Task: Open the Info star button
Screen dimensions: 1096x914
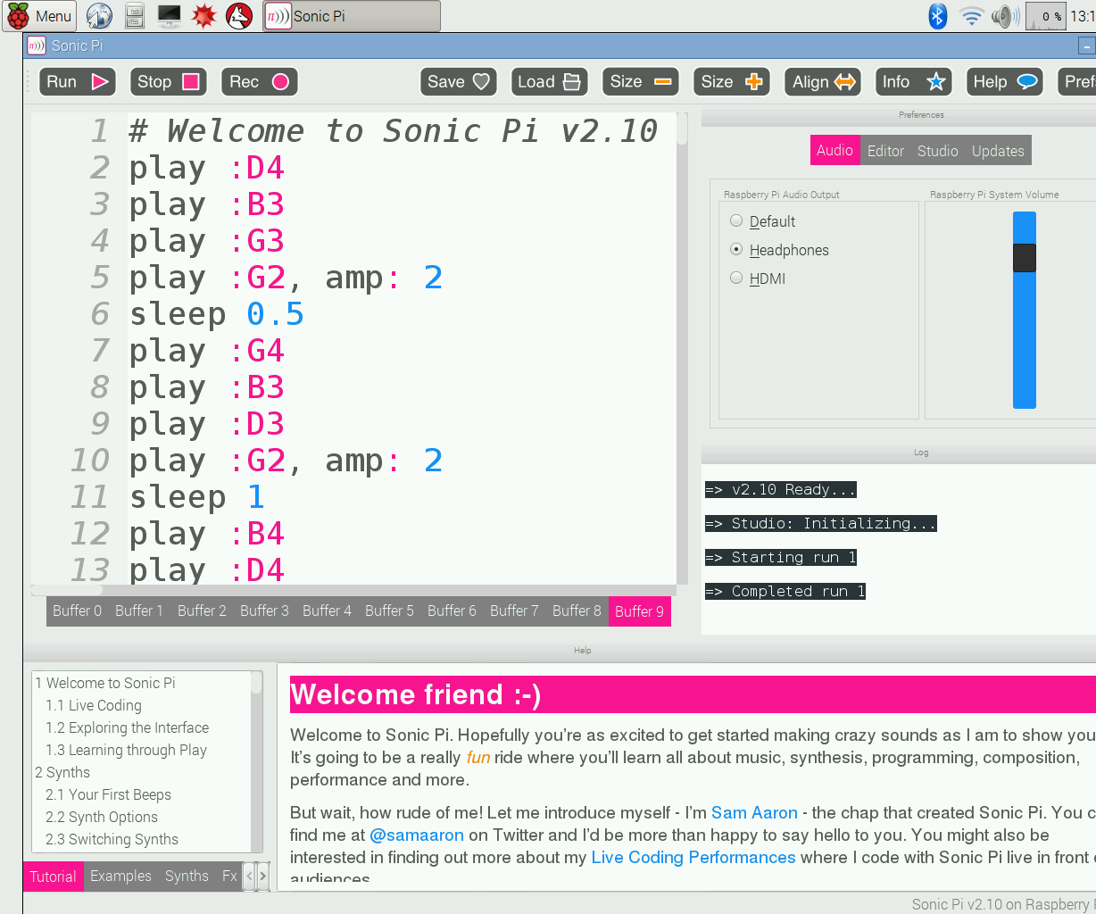Action: tap(914, 82)
